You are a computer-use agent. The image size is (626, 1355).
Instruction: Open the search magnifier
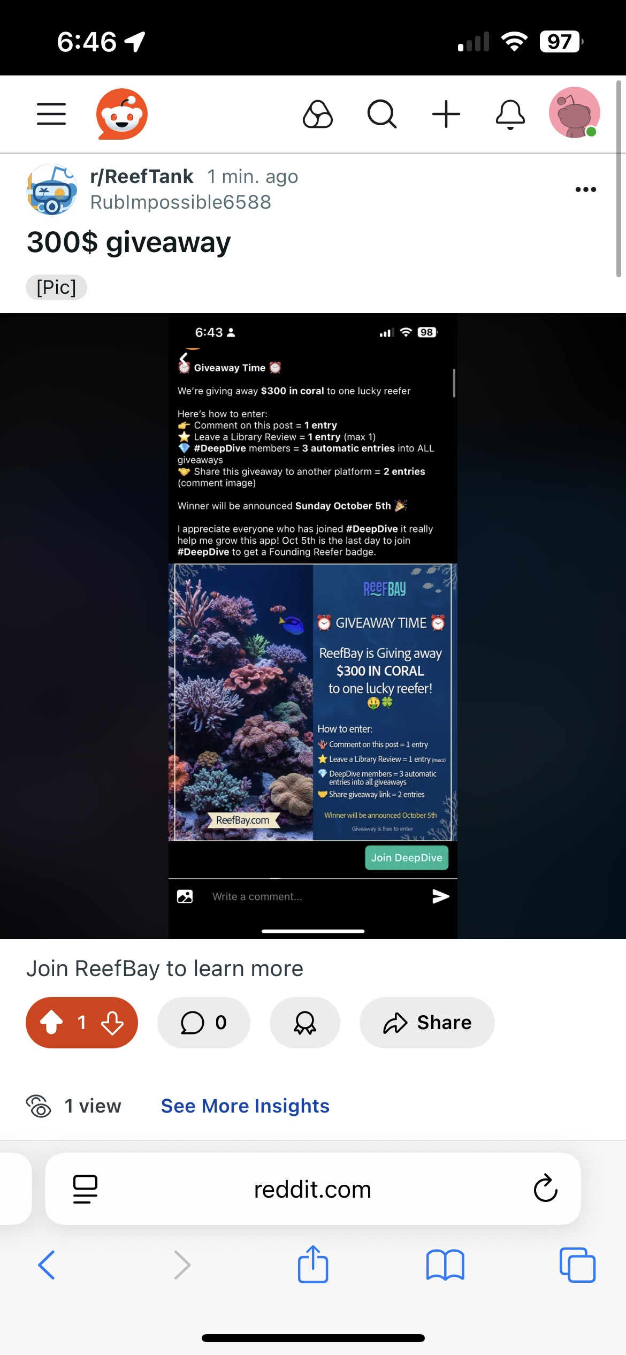pos(382,114)
